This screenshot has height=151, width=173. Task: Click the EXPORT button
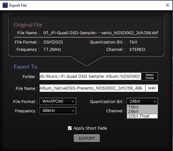pyautogui.click(x=87, y=138)
